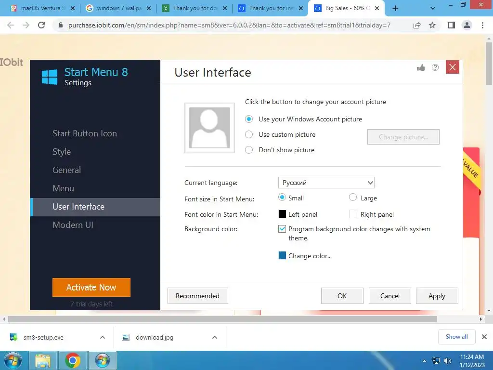Screen dimensions: 493x370
Task: Open the Modern UI settings page
Action: point(73,225)
